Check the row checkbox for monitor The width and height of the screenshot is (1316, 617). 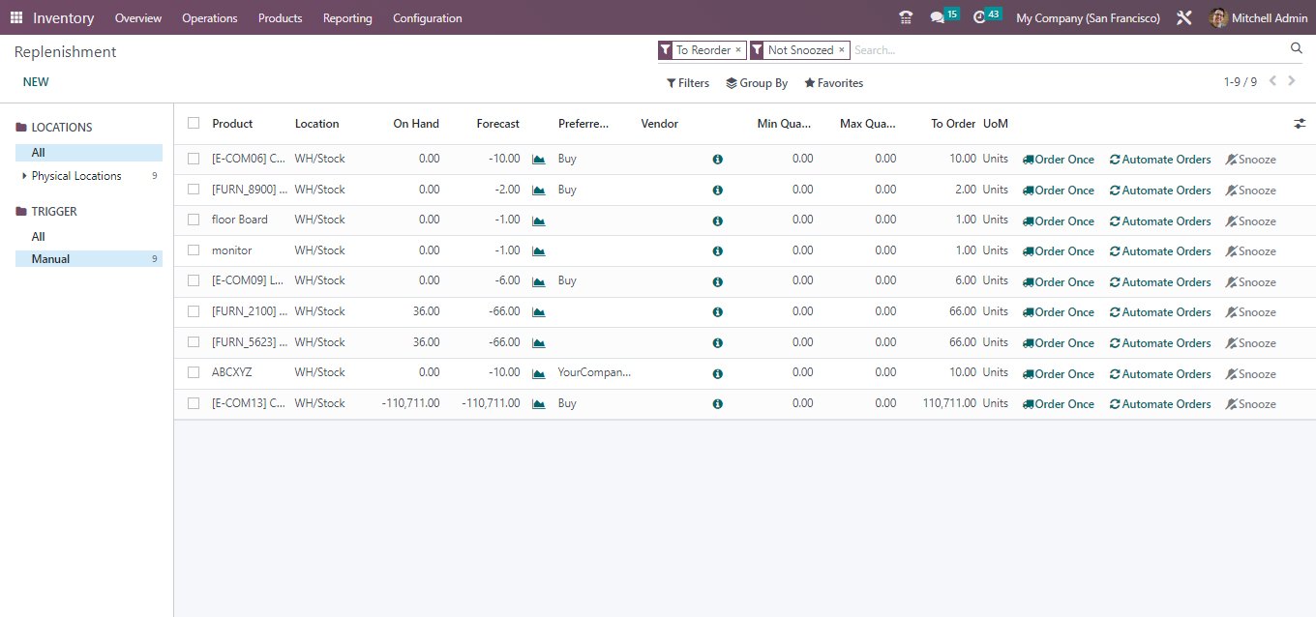pyautogui.click(x=193, y=250)
